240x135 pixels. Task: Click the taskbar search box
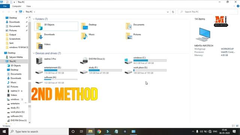39,132
